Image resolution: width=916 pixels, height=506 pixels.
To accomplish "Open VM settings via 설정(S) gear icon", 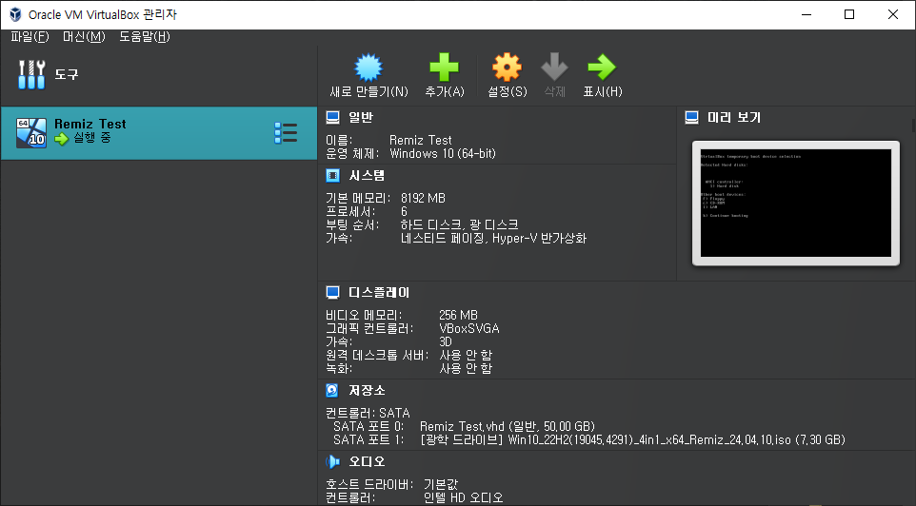I will [x=507, y=68].
